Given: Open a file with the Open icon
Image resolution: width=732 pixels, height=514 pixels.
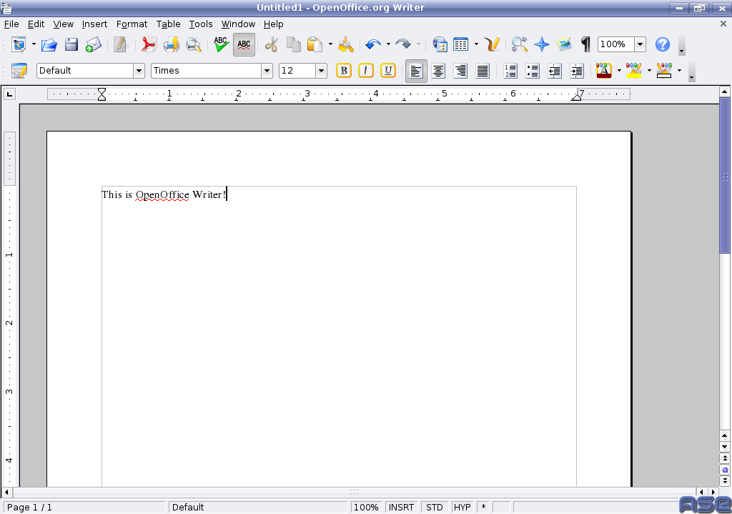Looking at the screenshot, I should tap(49, 44).
